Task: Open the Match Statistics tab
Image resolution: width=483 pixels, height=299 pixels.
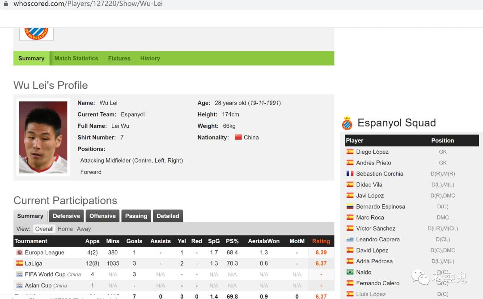Action: click(x=76, y=58)
